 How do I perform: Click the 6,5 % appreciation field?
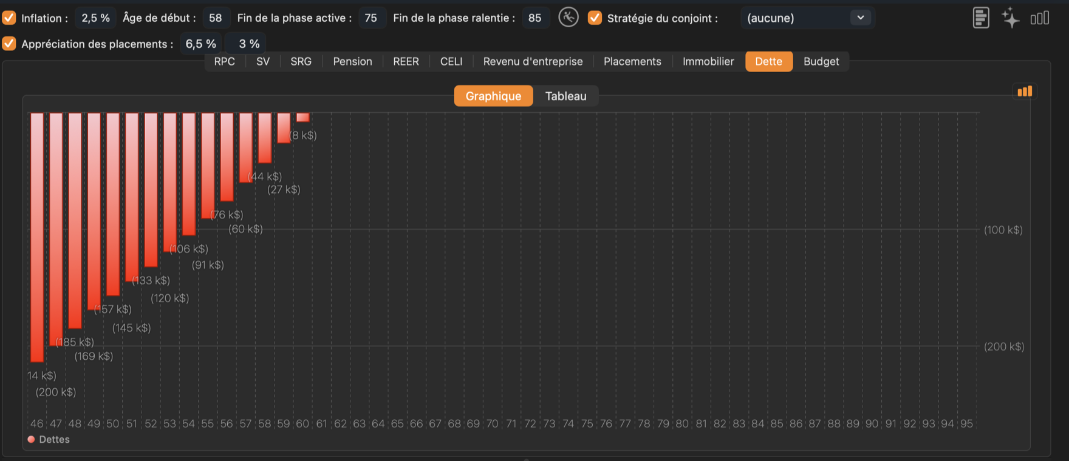pyautogui.click(x=200, y=44)
